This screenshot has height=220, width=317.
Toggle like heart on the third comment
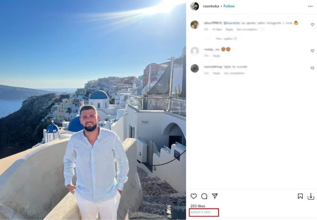[312, 68]
